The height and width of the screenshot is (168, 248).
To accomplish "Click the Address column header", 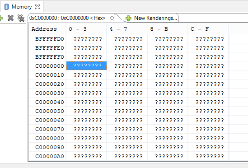I will click(x=47, y=29).
